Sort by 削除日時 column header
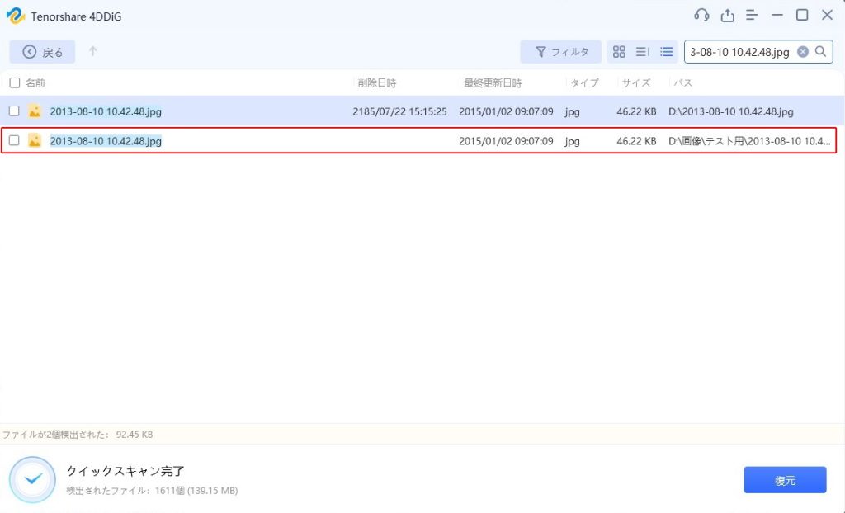The height and width of the screenshot is (513, 845). pyautogui.click(x=376, y=83)
